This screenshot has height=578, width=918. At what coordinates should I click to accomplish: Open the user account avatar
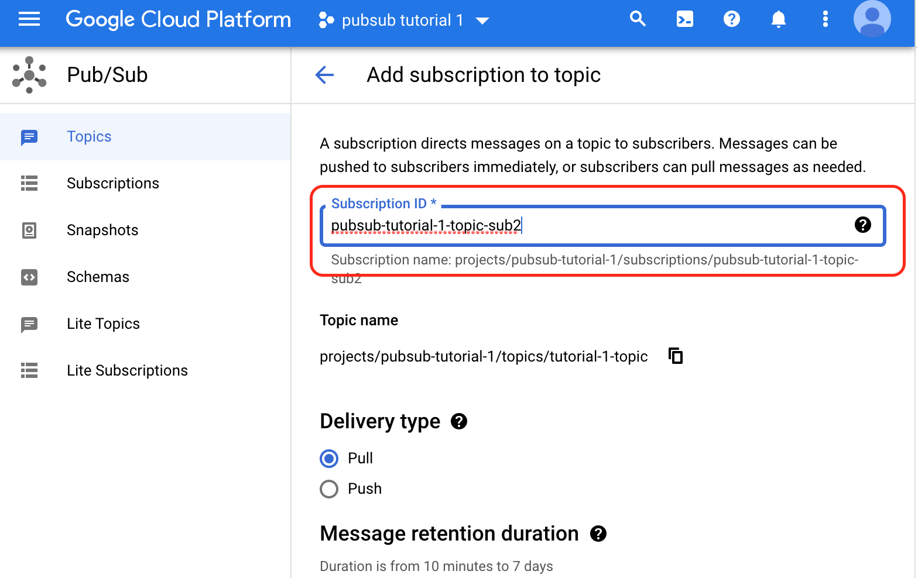(872, 19)
